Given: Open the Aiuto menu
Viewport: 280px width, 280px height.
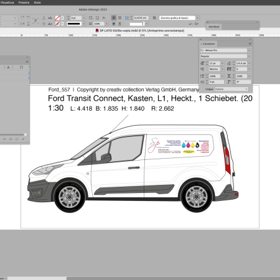Looking at the screenshot, I should coord(37,2).
